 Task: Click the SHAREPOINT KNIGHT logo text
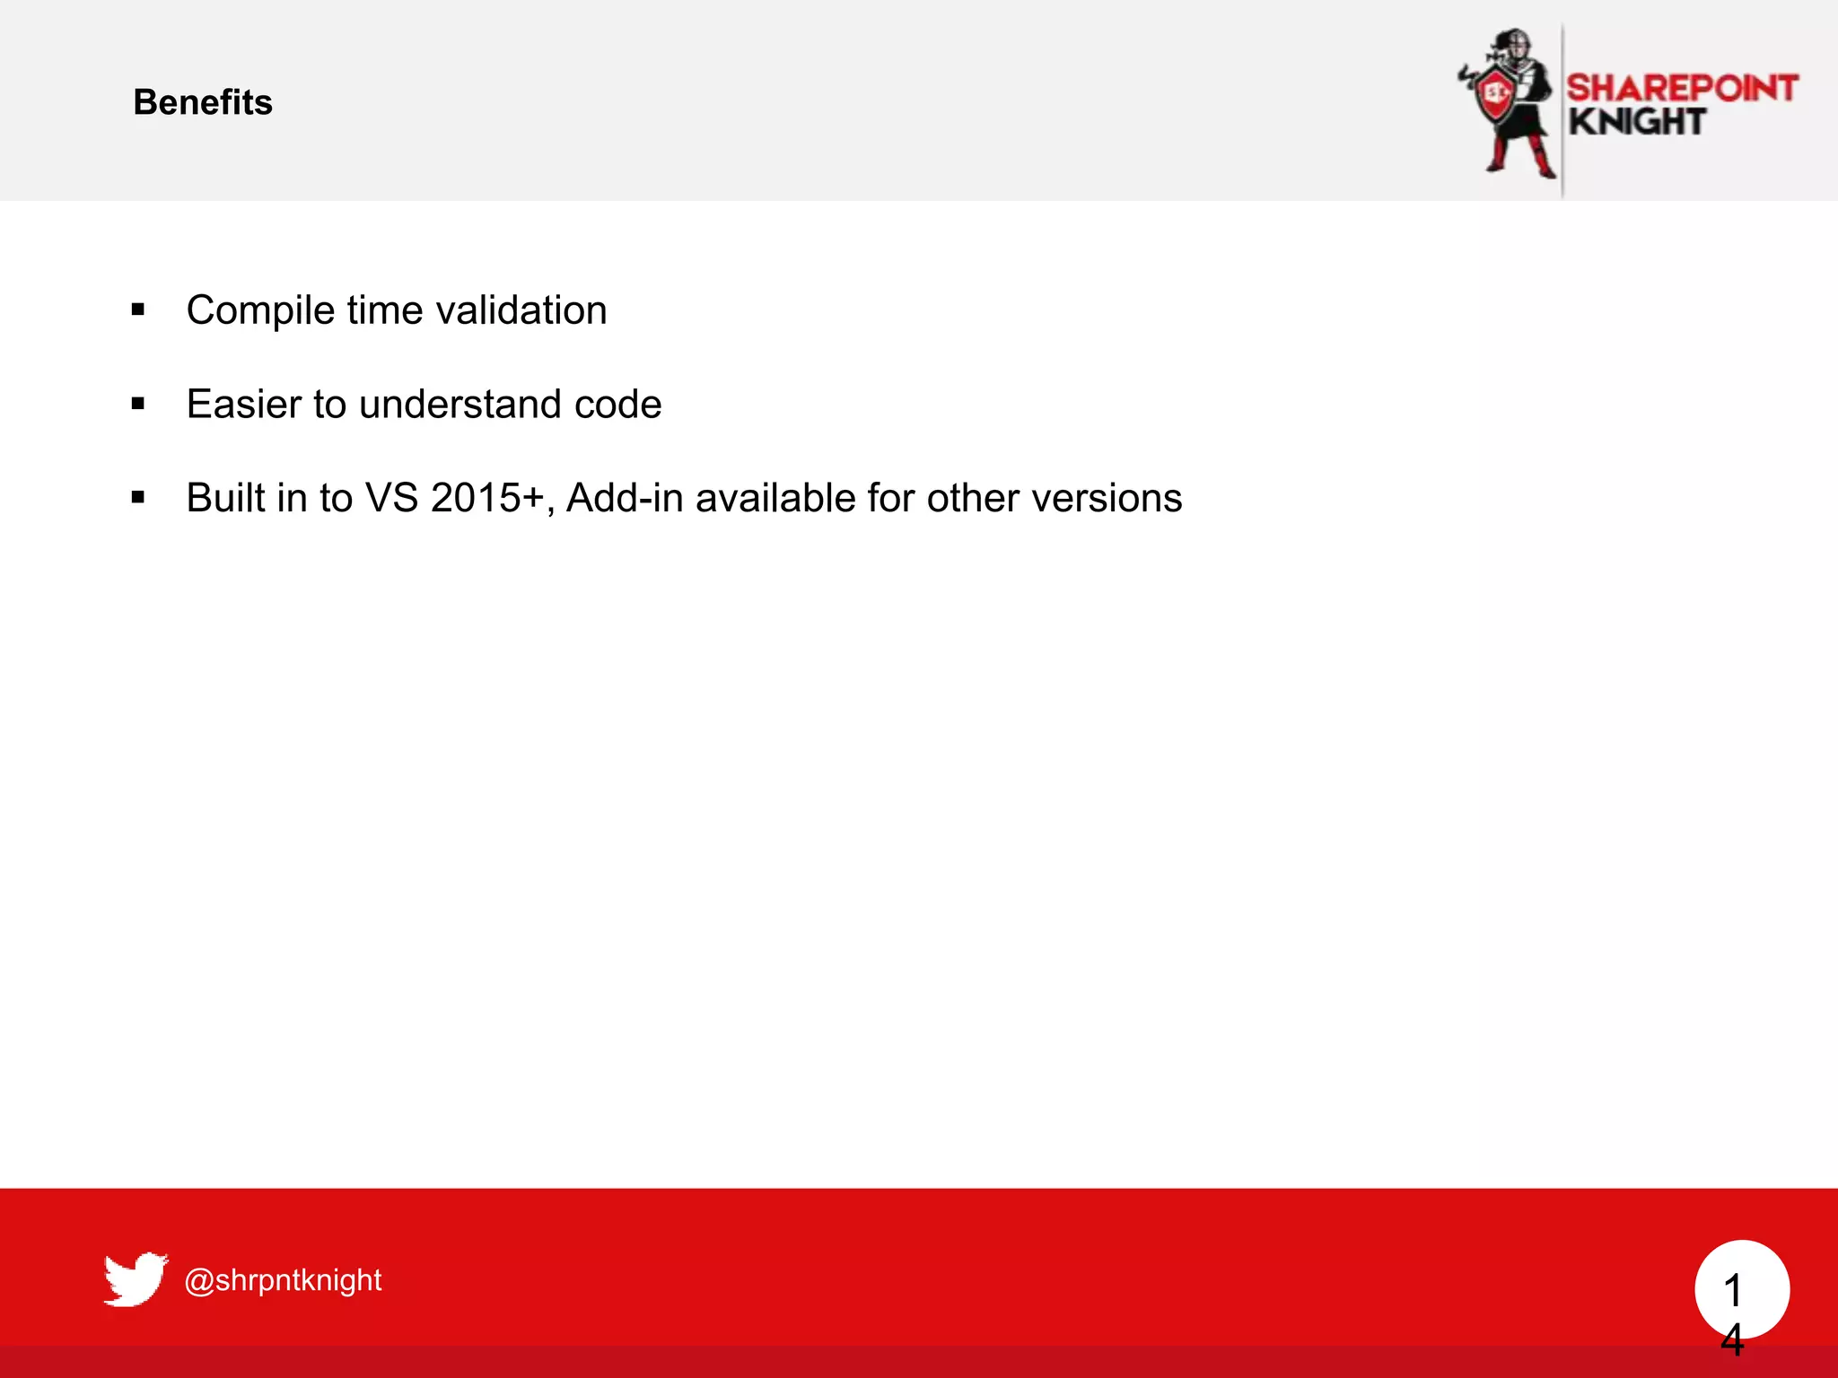[x=1682, y=105]
